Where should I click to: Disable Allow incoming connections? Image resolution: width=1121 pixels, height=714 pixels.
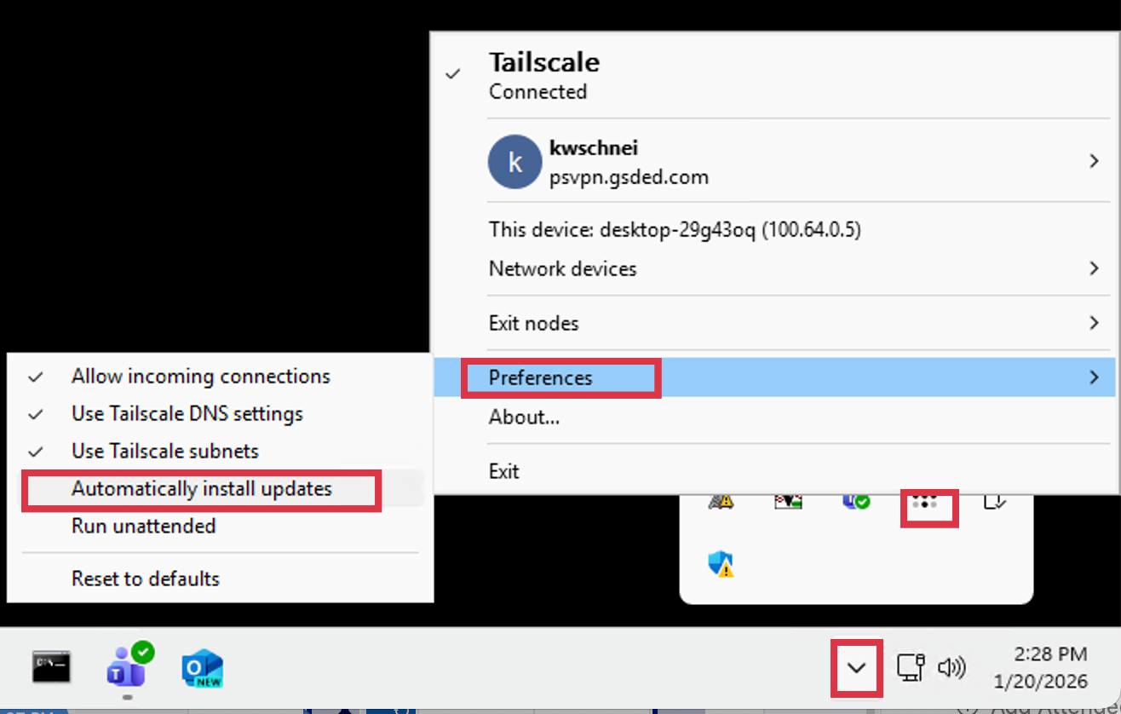(x=200, y=376)
